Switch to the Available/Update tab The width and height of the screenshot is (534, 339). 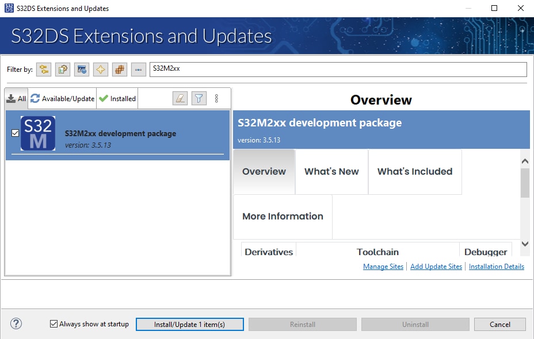(x=62, y=98)
